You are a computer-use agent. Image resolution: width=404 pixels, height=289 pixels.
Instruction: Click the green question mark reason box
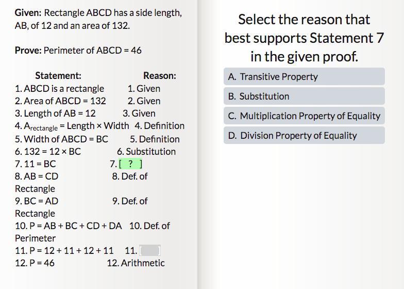click(x=130, y=164)
